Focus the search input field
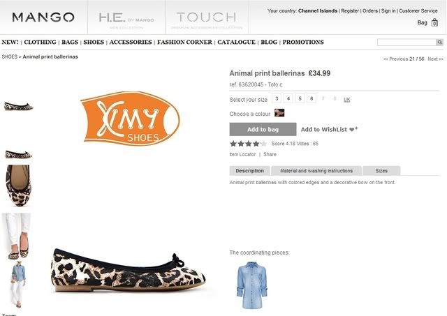Image resolution: width=447 pixels, height=316 pixels. click(x=406, y=42)
